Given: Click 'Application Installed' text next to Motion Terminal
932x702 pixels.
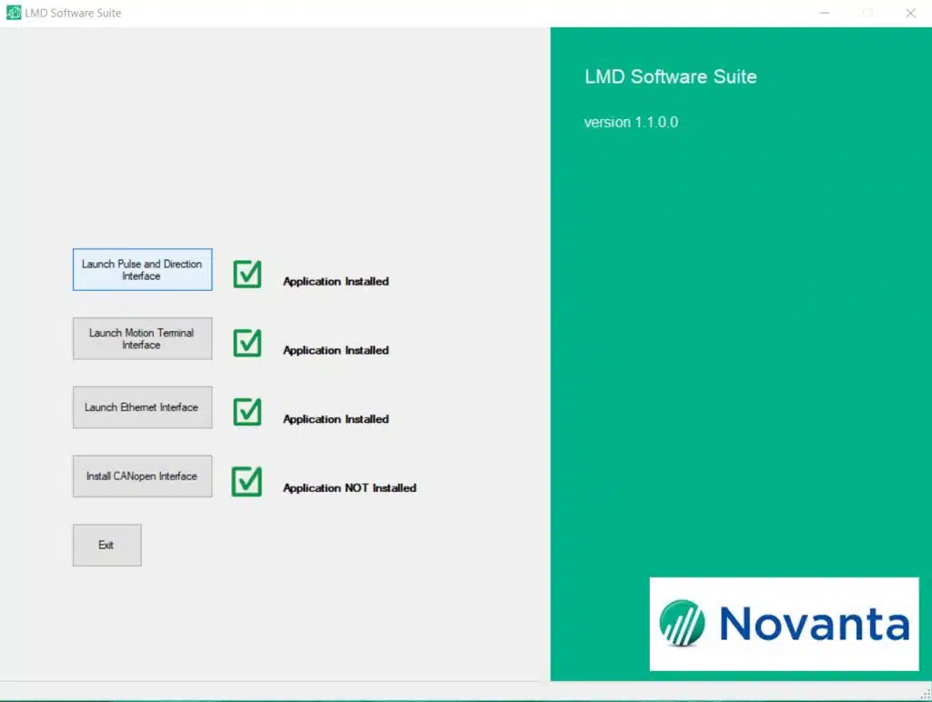Looking at the screenshot, I should [x=336, y=350].
